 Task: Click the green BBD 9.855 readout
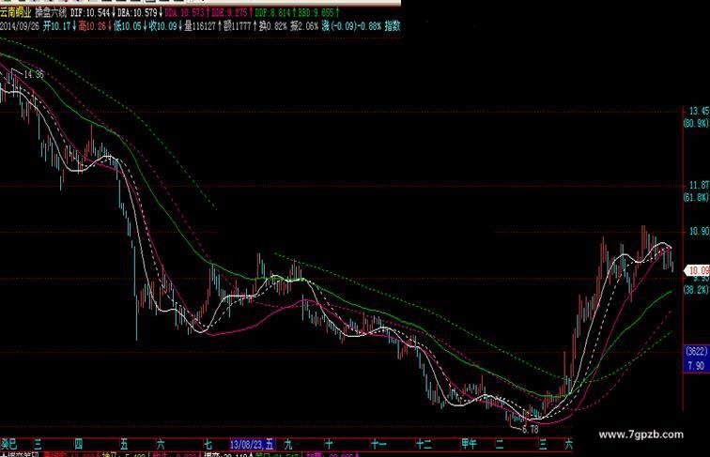[316, 13]
